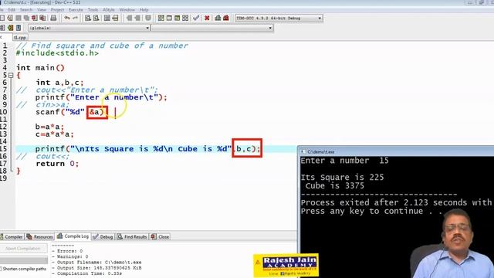
Task: Click the 'b=a*a;' code line
Action: (x=49, y=127)
